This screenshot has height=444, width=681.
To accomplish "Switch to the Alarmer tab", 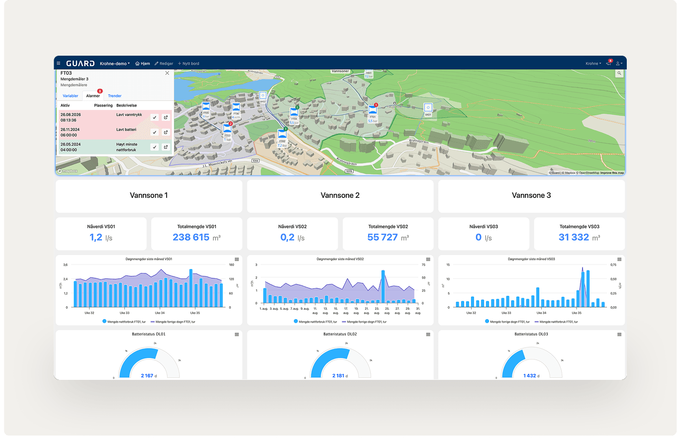I will pos(93,96).
